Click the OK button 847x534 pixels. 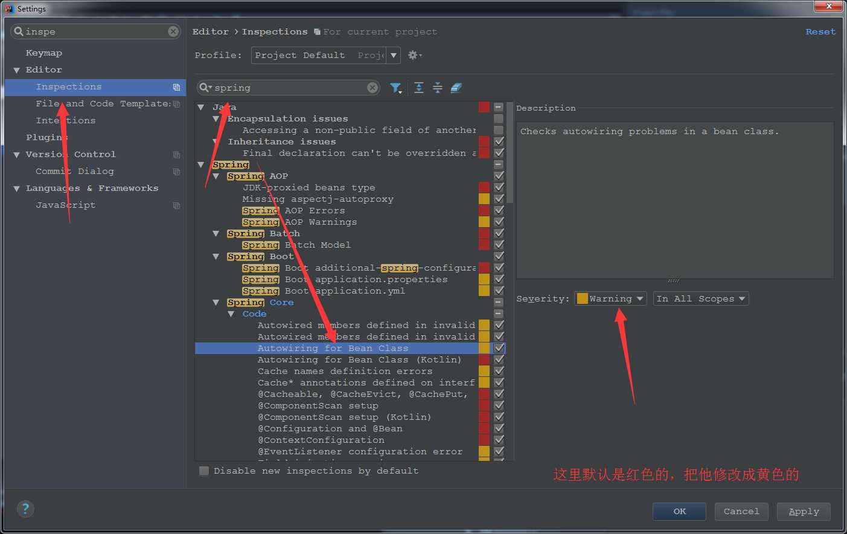tap(679, 511)
